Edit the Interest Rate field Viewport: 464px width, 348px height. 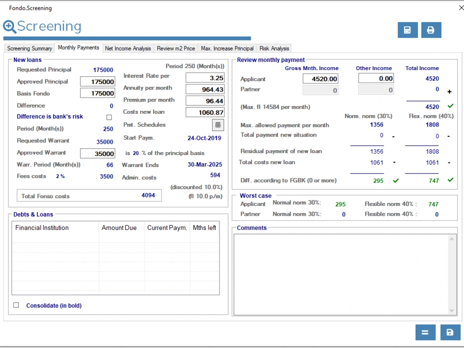point(205,78)
